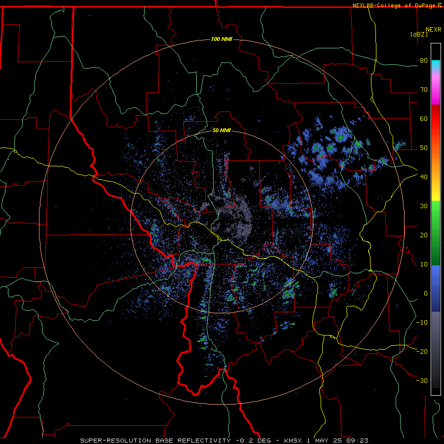The width and height of the screenshot is (444, 444).
Task: Click the 30 value on the dBZ scale
Action: click(x=424, y=206)
